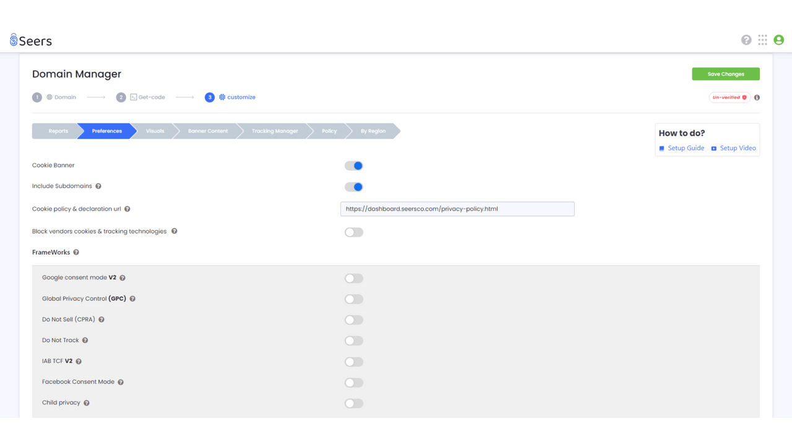Viewport: 792px width, 445px height.
Task: Disable the Cookie Banner toggle
Action: tap(353, 166)
